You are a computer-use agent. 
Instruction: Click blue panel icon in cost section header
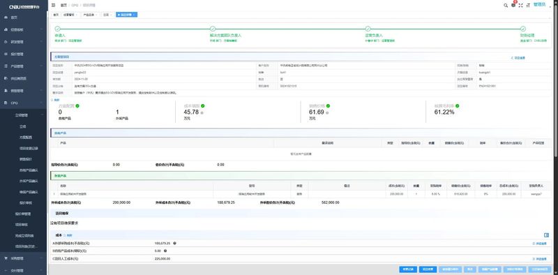click(x=546, y=235)
